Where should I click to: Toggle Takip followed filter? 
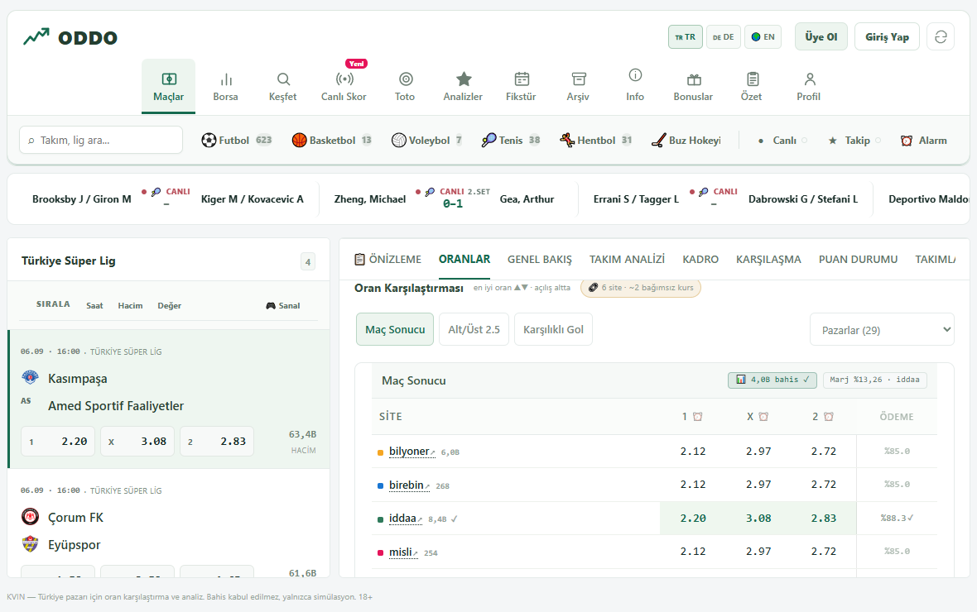(854, 141)
